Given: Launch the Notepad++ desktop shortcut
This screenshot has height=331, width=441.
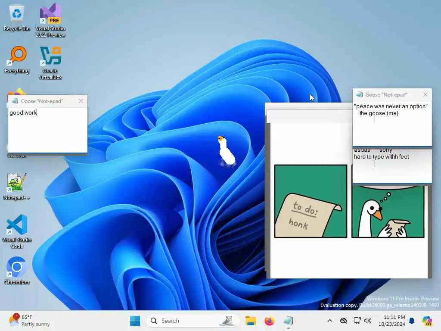Looking at the screenshot, I should tap(17, 186).
